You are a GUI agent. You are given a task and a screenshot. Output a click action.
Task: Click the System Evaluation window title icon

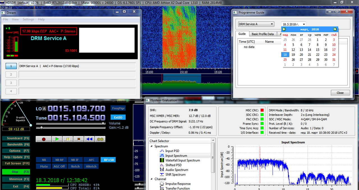tap(148, 100)
